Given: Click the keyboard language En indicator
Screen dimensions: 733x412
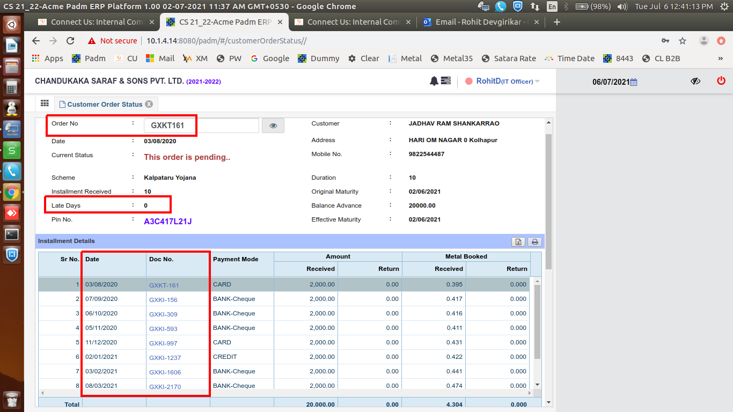Looking at the screenshot, I should pos(552,6).
